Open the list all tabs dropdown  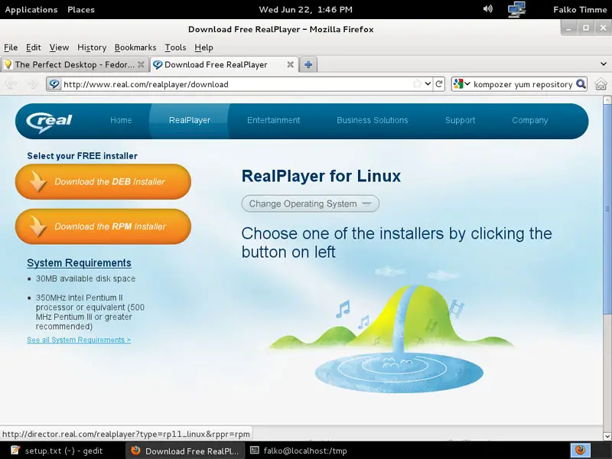603,64
